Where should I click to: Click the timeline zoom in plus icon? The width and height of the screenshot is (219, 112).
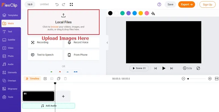[210, 79]
